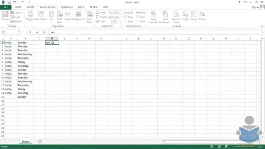This screenshot has width=265, height=149.
Task: Switch to the FORMULAS tab
Action: (67, 7)
